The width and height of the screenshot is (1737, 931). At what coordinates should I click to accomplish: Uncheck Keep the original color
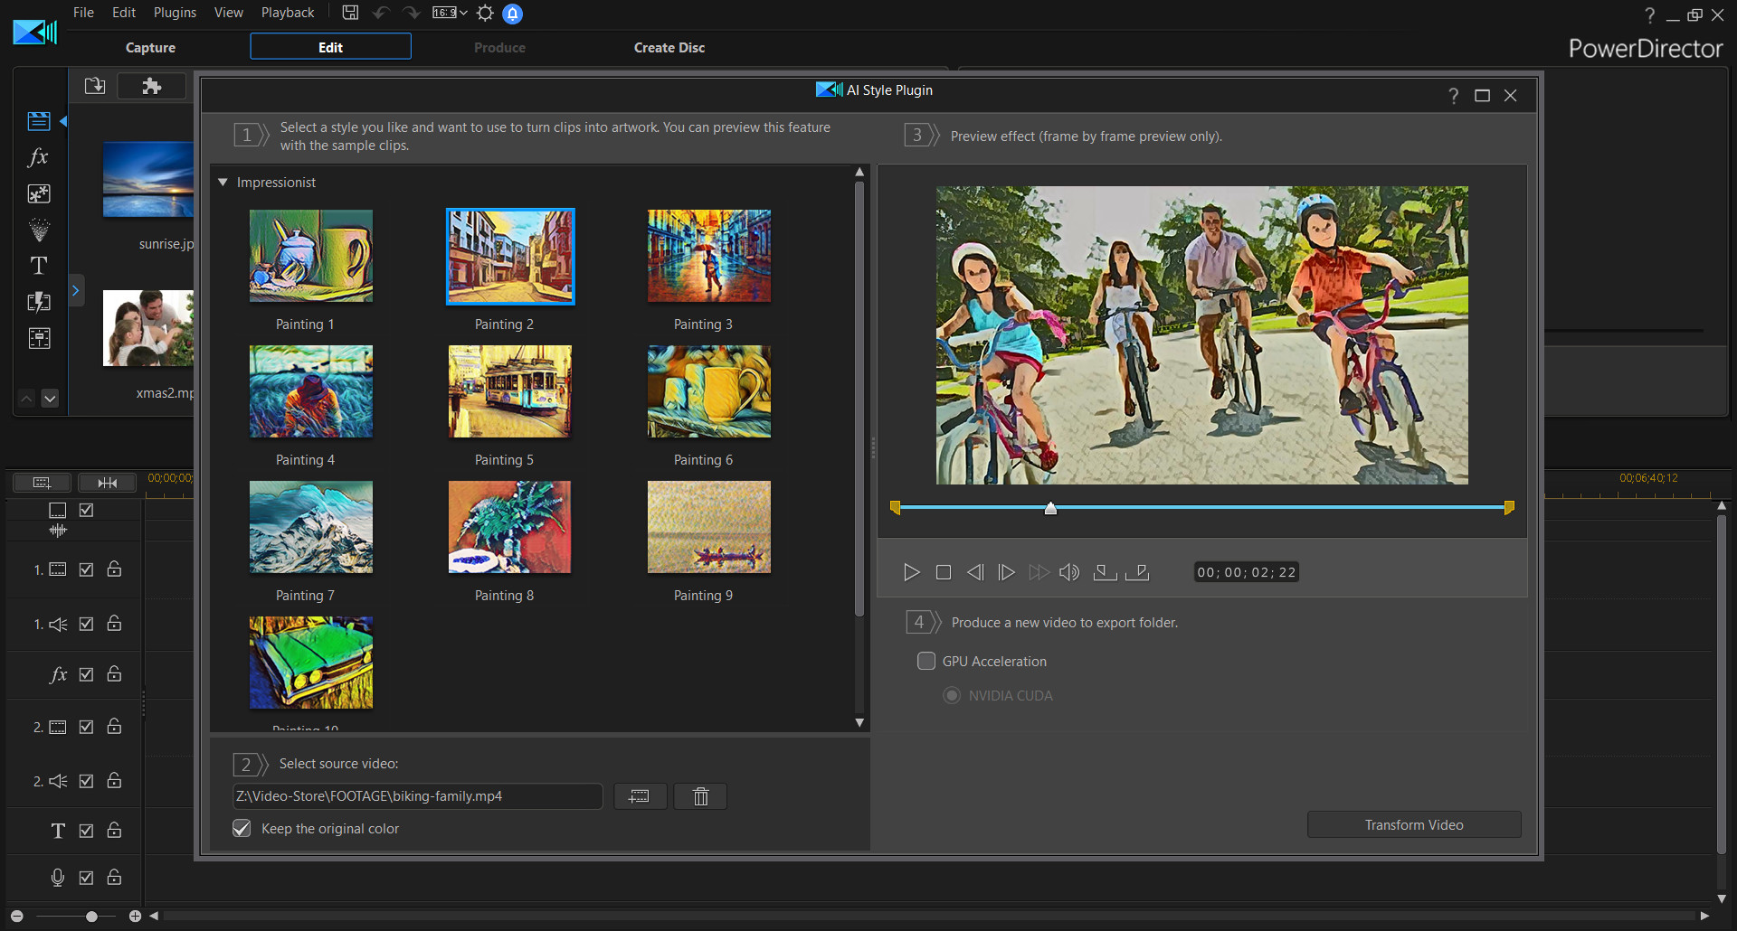tap(241, 828)
